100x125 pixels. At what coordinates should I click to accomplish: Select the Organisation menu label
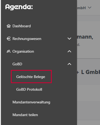point(23,52)
